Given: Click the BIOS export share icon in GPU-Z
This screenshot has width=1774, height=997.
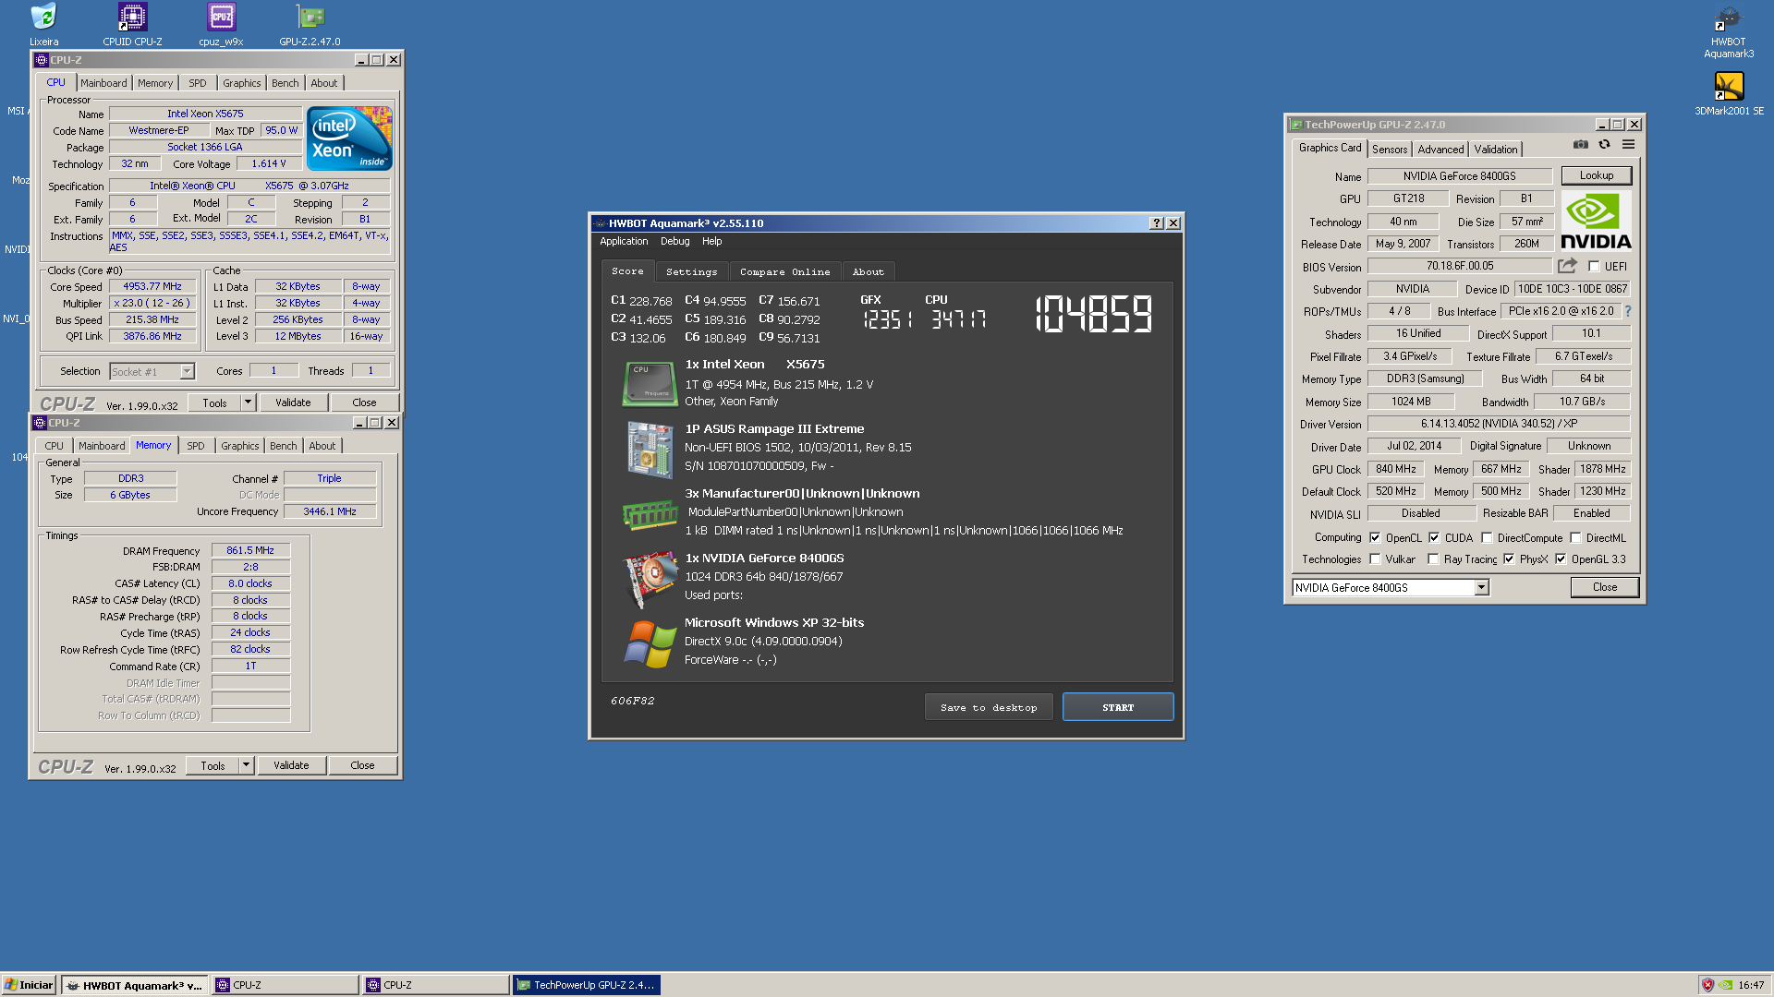Looking at the screenshot, I should click(1567, 266).
